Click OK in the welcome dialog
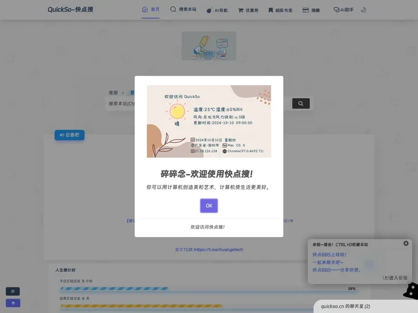This screenshot has height=313, width=418. pos(209,205)
